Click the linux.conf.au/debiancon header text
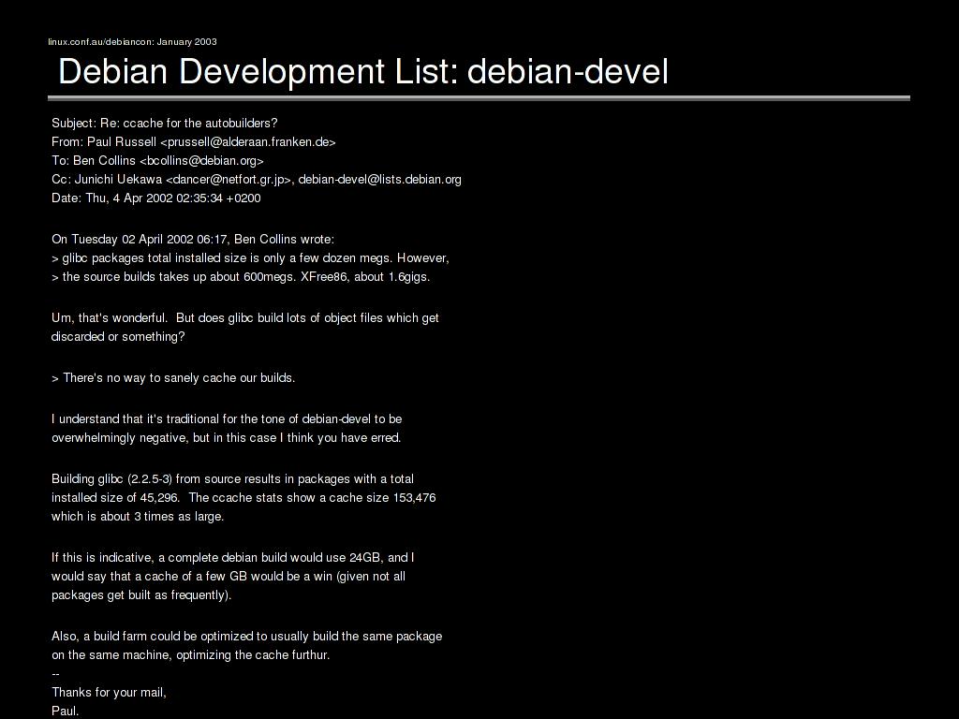The height and width of the screenshot is (719, 959). click(132, 41)
